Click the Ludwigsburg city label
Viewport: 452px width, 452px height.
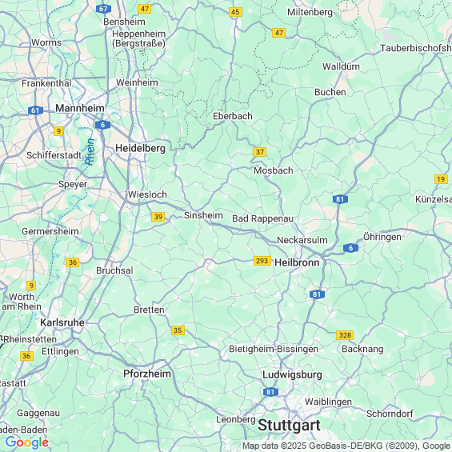292,374
